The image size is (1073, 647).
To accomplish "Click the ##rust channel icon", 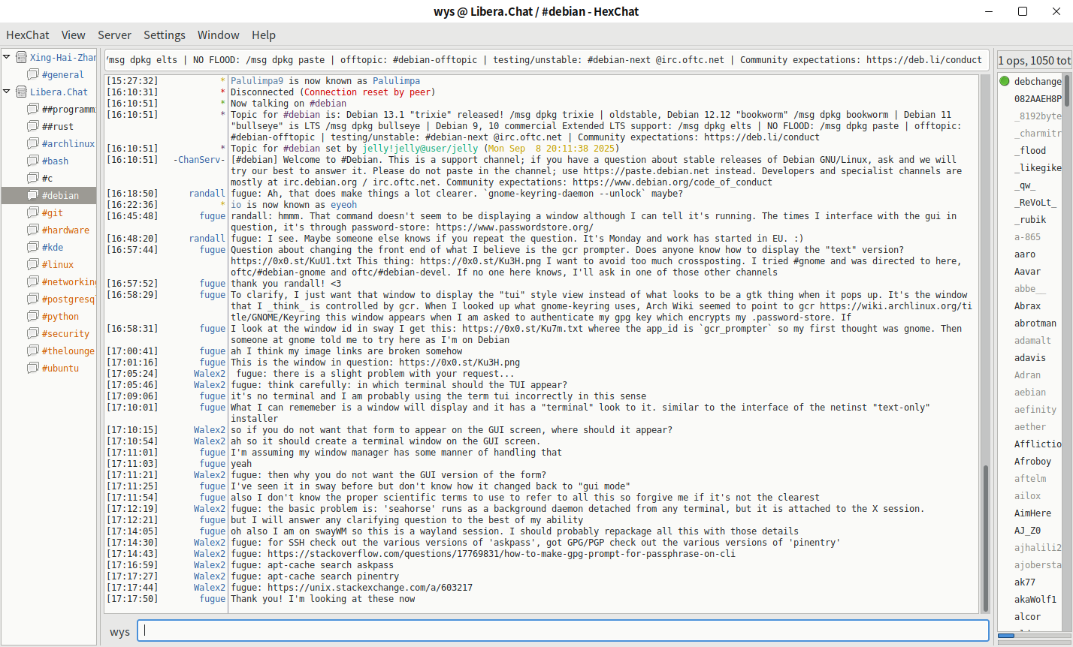I will 33,126.
